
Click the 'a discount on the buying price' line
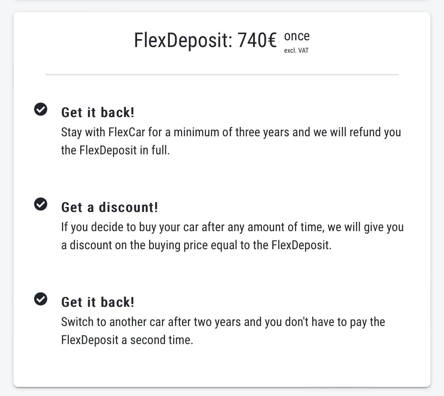point(196,245)
